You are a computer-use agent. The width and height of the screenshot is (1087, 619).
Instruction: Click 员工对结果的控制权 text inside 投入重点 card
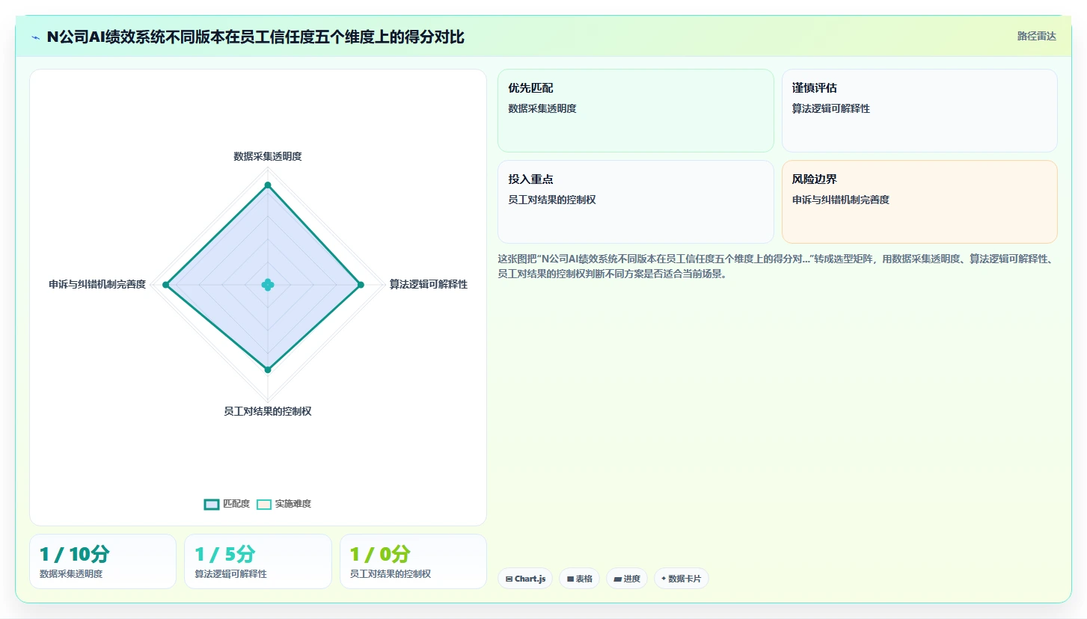pyautogui.click(x=552, y=200)
